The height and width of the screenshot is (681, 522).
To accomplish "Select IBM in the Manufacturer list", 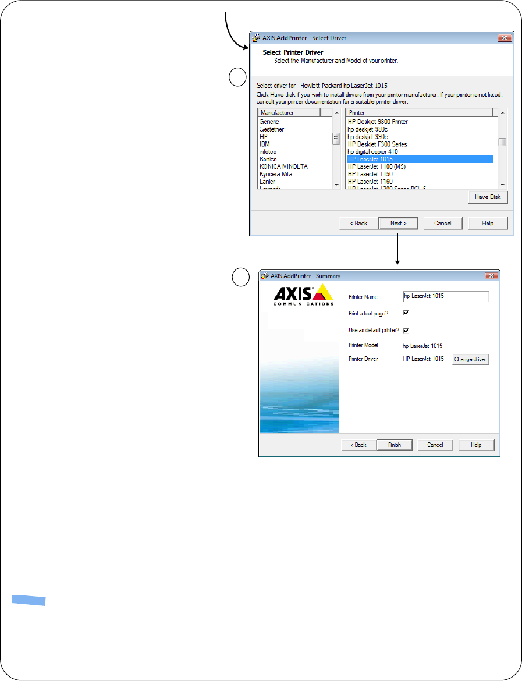I will pos(264,144).
